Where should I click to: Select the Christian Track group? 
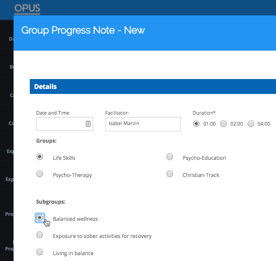[x=170, y=174]
